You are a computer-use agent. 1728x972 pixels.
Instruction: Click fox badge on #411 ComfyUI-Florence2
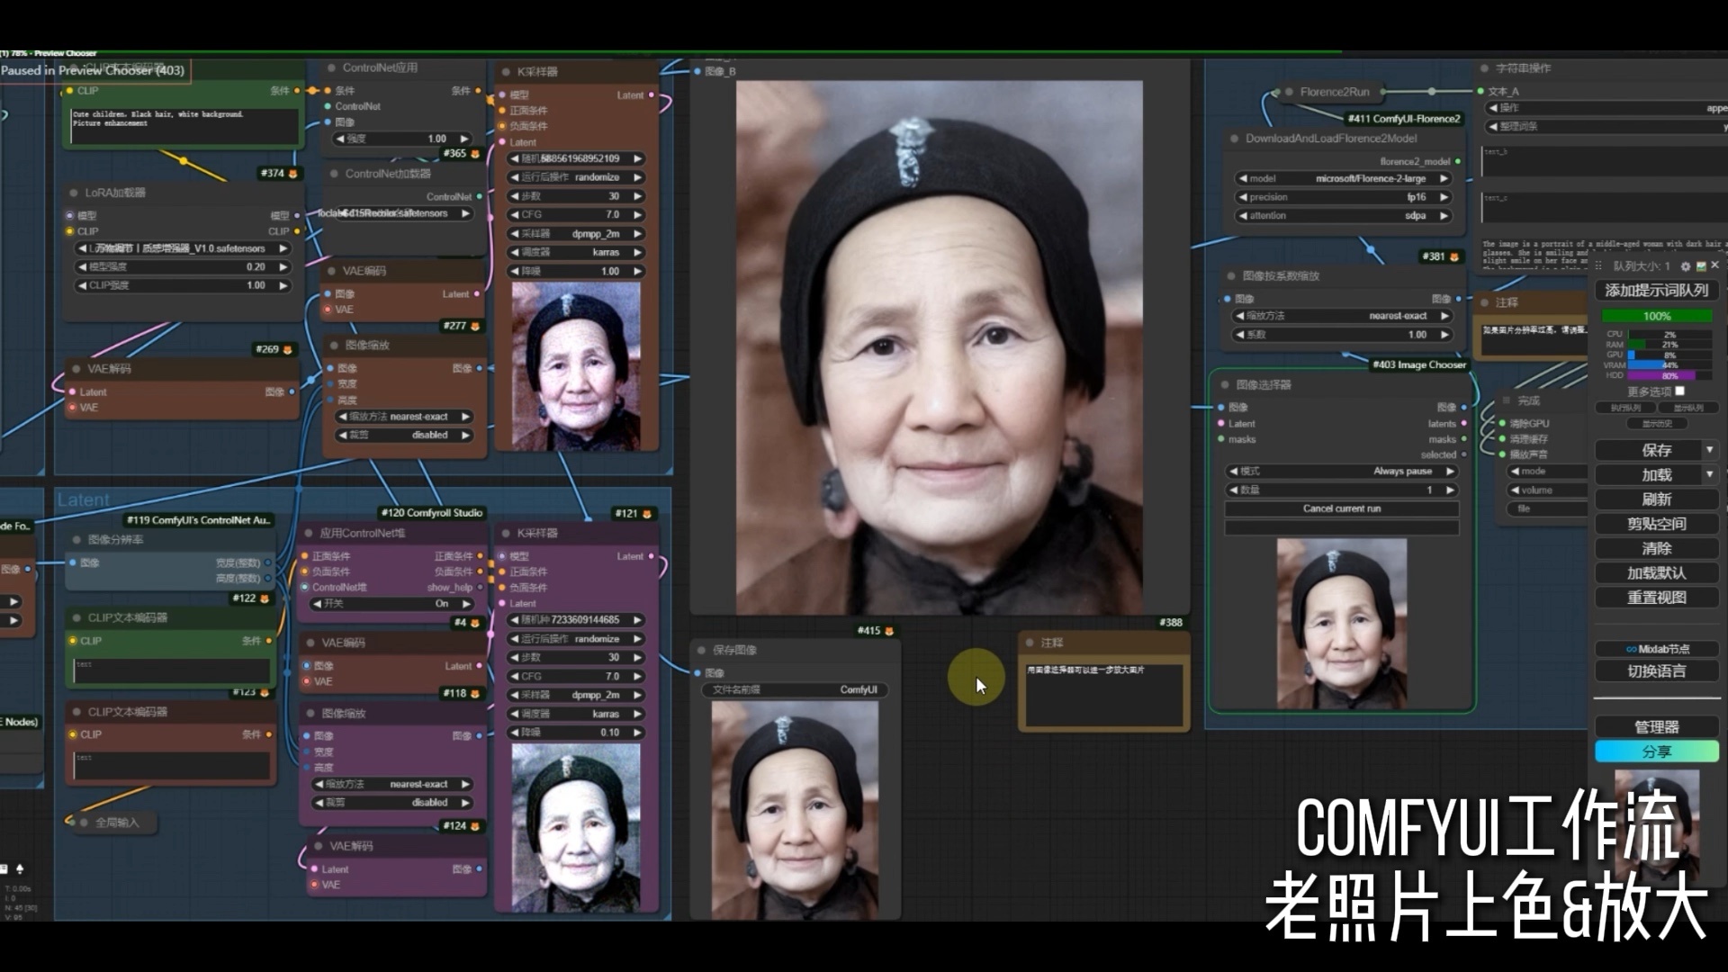click(x=1405, y=119)
